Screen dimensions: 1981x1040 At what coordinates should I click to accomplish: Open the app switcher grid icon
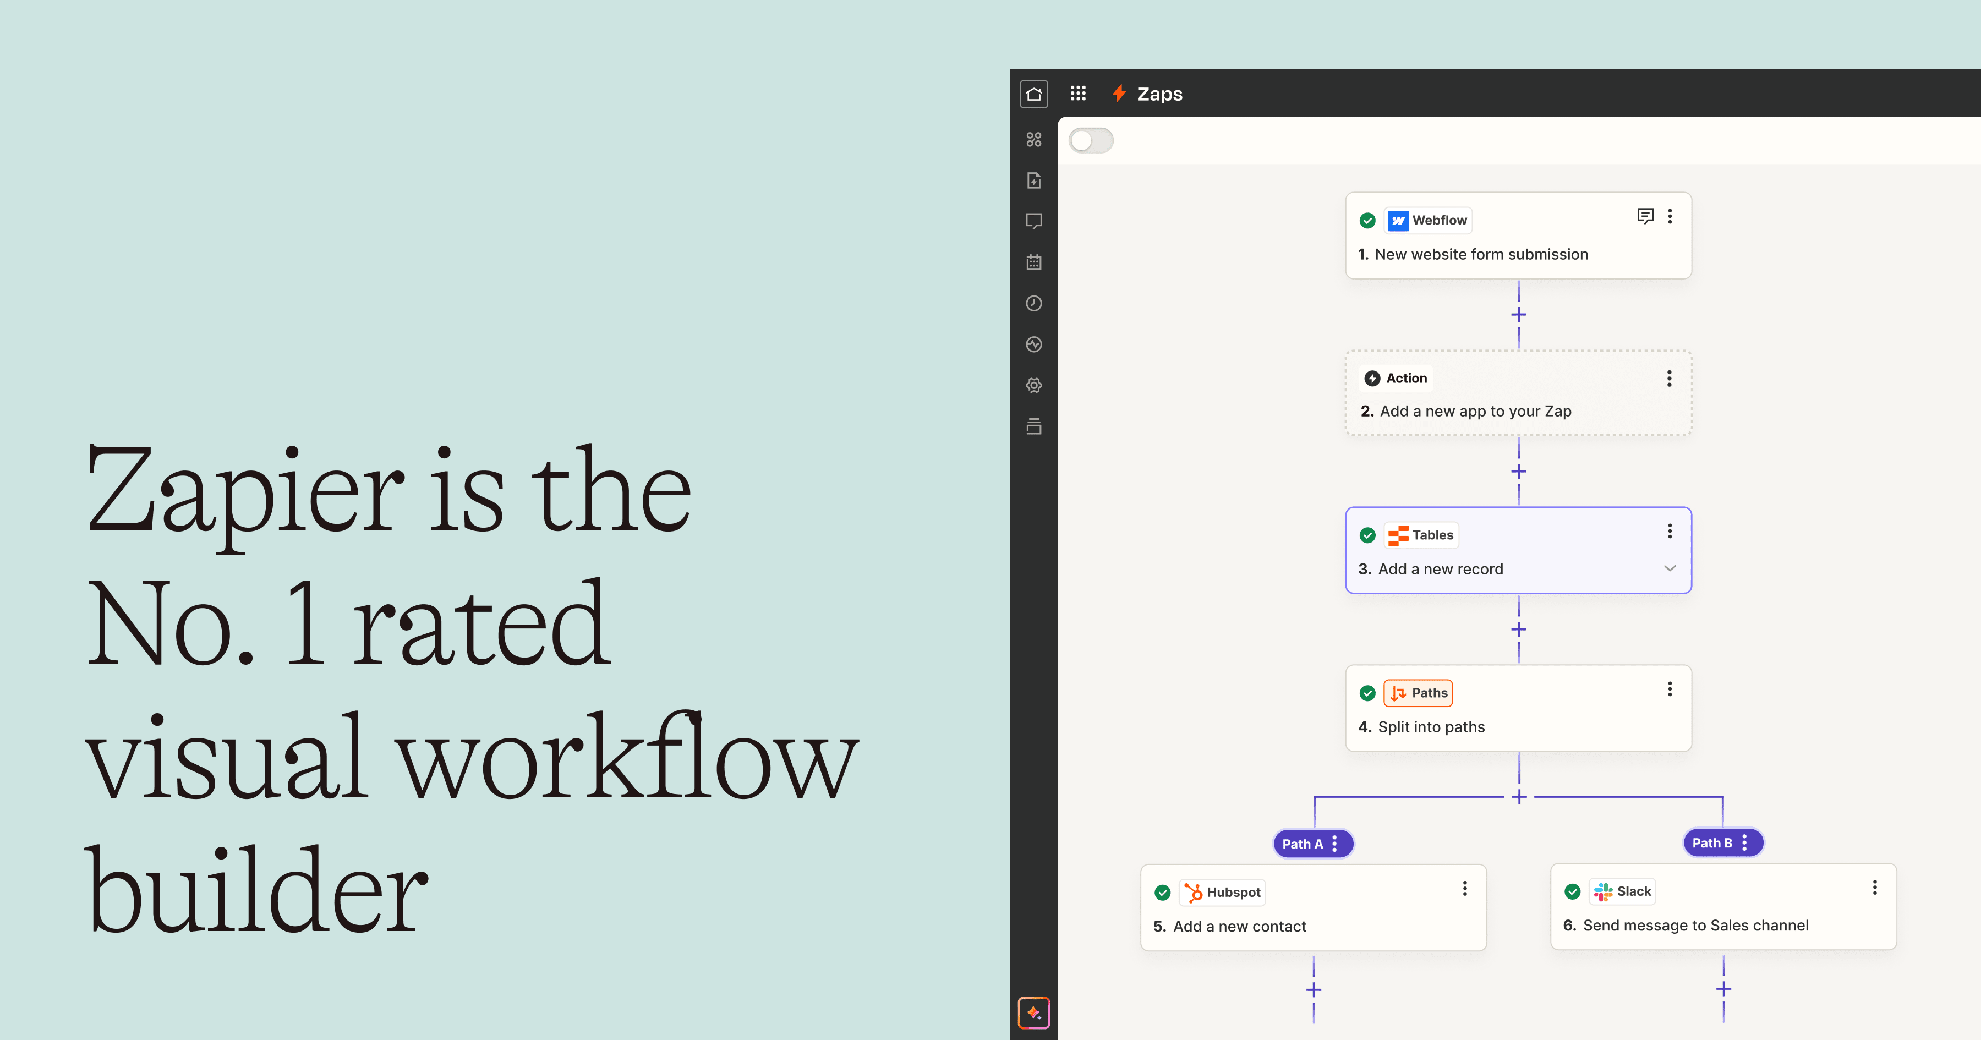1078,93
